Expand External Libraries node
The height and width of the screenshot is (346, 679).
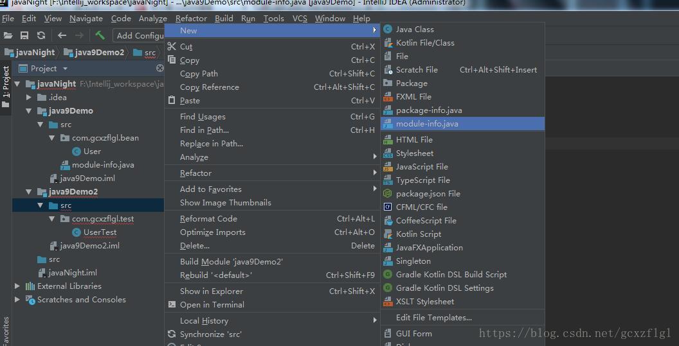17,286
